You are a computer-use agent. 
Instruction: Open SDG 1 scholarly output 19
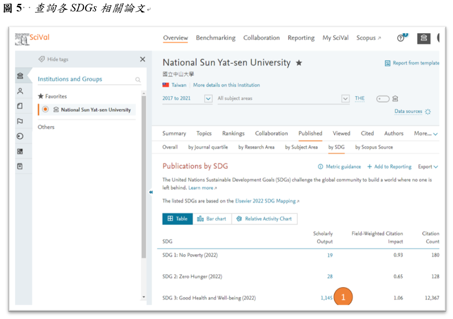330,255
